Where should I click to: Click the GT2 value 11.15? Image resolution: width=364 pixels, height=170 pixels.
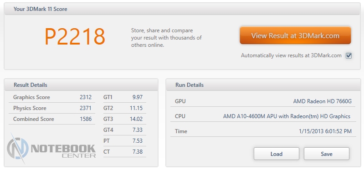point(136,108)
